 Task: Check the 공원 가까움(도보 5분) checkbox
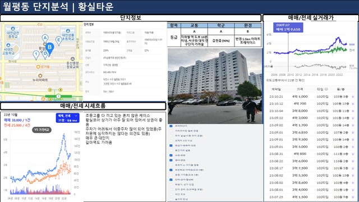coord(171,175)
